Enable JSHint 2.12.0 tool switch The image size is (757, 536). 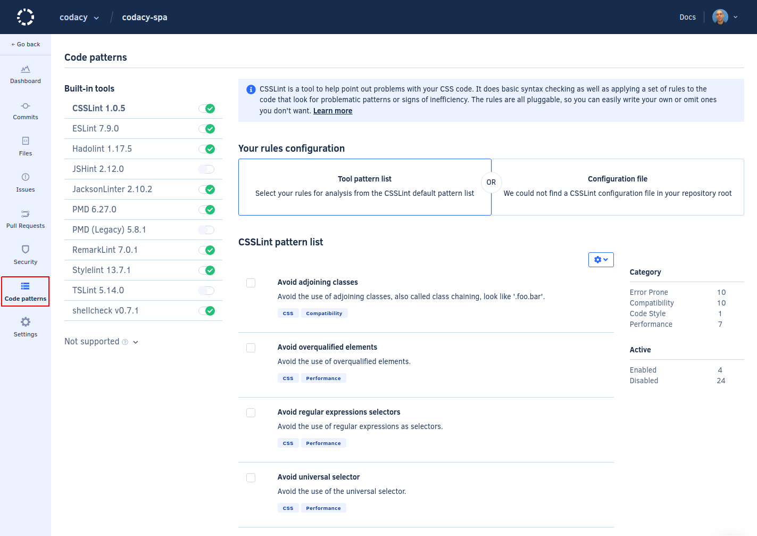(206, 169)
